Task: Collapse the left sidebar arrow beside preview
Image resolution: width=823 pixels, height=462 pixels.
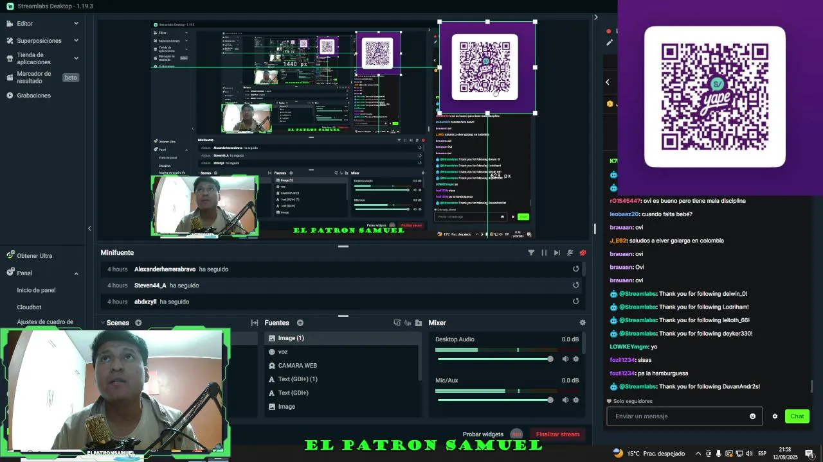Action: (89, 228)
